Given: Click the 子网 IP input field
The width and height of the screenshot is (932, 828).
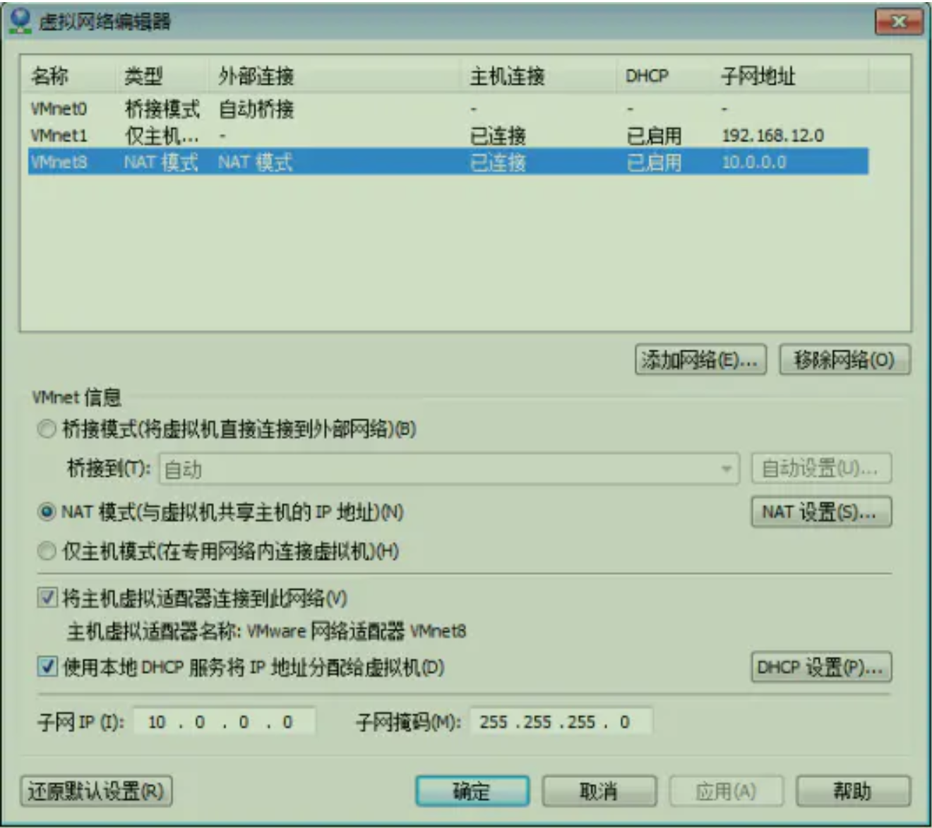Looking at the screenshot, I should pos(224,722).
